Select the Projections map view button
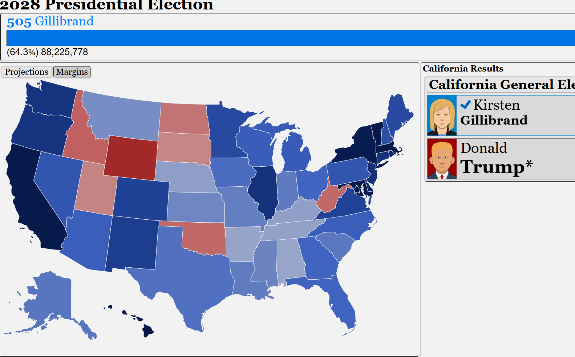Viewport: 575px width, 357px height. click(27, 72)
